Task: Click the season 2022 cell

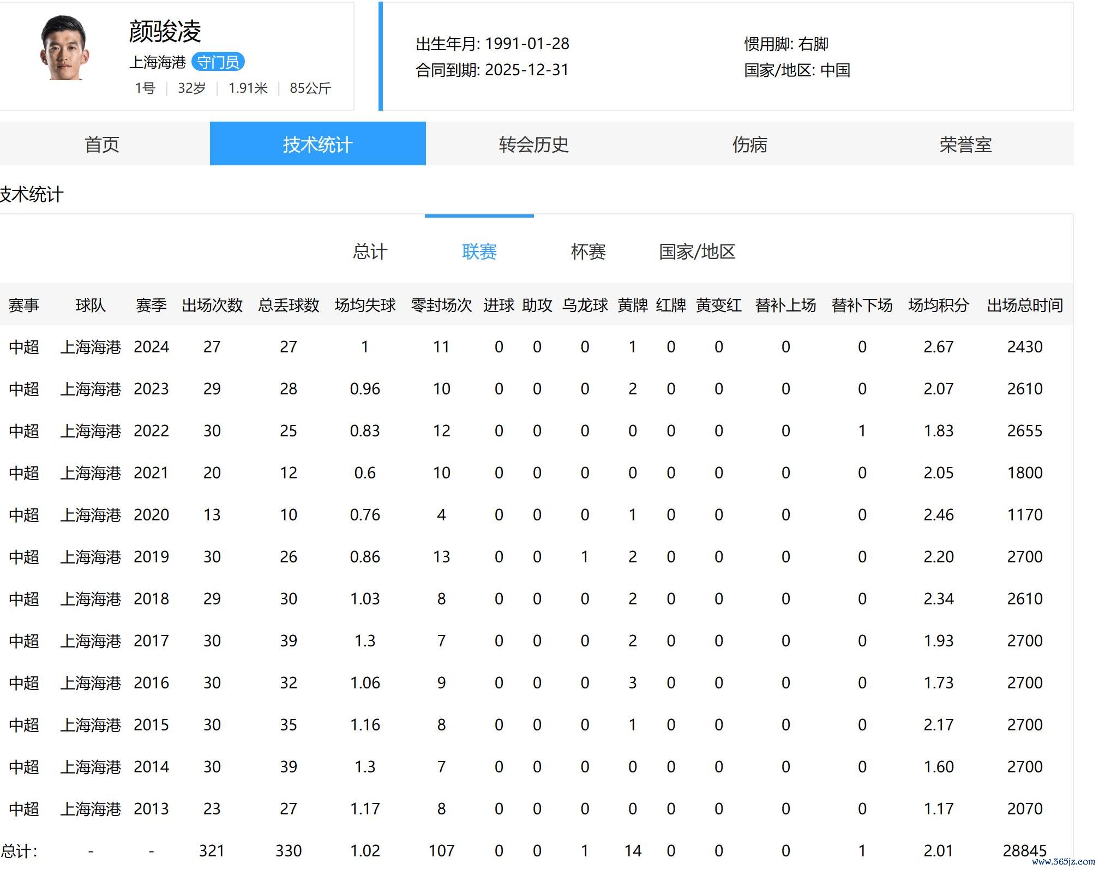Action: coord(151,431)
